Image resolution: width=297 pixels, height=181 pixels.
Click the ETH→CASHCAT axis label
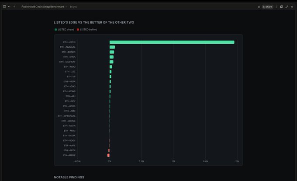67,62
